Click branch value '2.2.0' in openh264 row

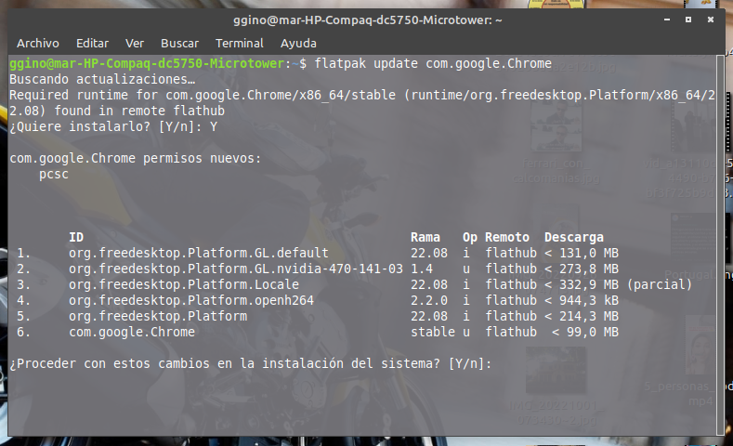tap(429, 301)
